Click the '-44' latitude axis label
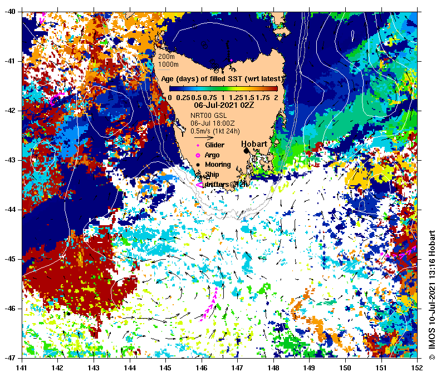This screenshot has width=441, height=377. (x=11, y=210)
